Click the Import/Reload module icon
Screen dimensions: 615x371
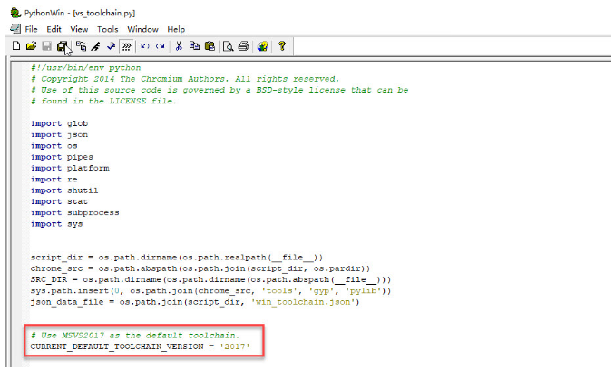(x=82, y=46)
